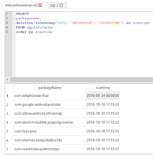
Task: Click the com.zillow.android.zillowmap cell
Action: (x=50, y=114)
